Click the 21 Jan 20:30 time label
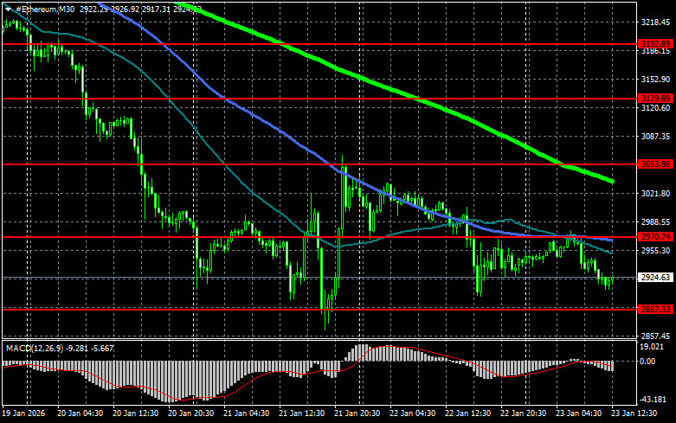676x423 pixels. (x=357, y=413)
